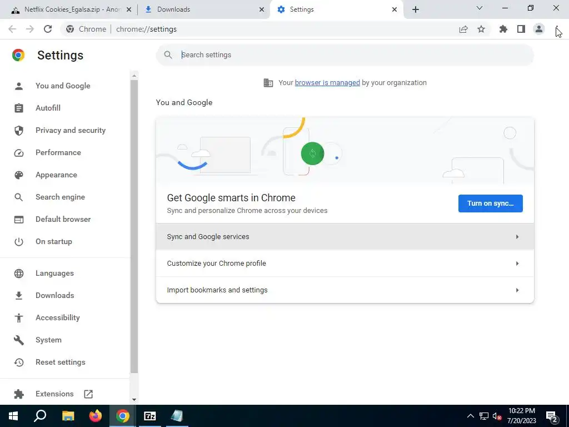Go to Performance settings

[x=58, y=152]
